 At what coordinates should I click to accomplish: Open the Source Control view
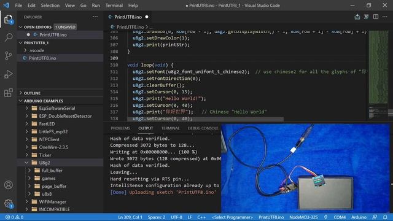tap(8, 56)
